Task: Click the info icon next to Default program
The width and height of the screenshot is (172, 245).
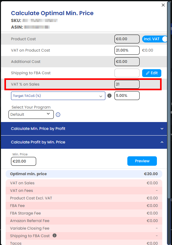Action: 58,115
